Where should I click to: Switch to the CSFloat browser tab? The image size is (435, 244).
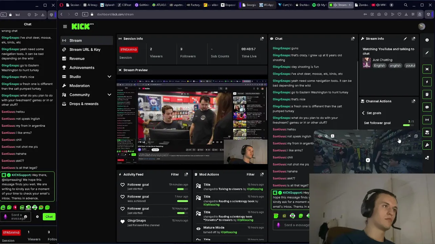(124, 5)
